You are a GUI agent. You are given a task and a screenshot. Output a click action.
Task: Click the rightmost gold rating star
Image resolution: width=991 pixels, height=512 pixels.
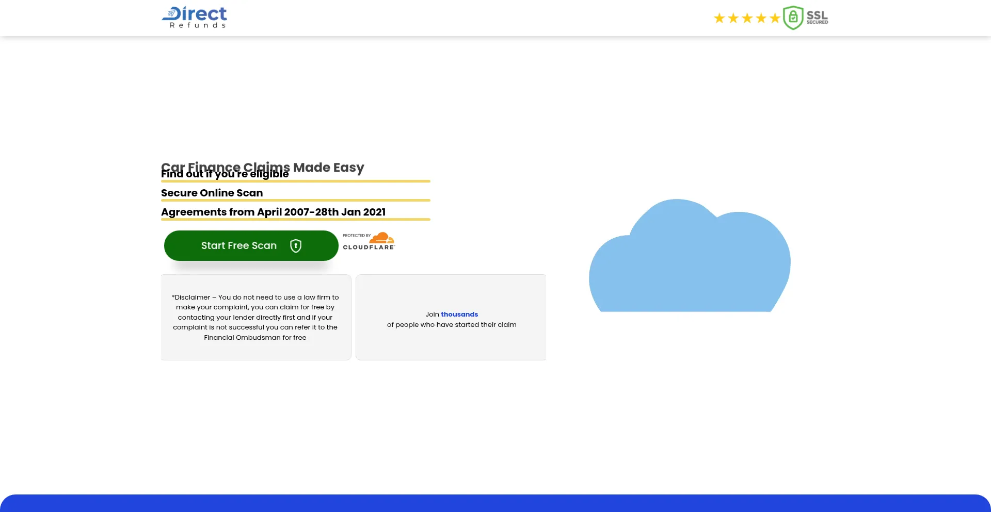pyautogui.click(x=775, y=19)
